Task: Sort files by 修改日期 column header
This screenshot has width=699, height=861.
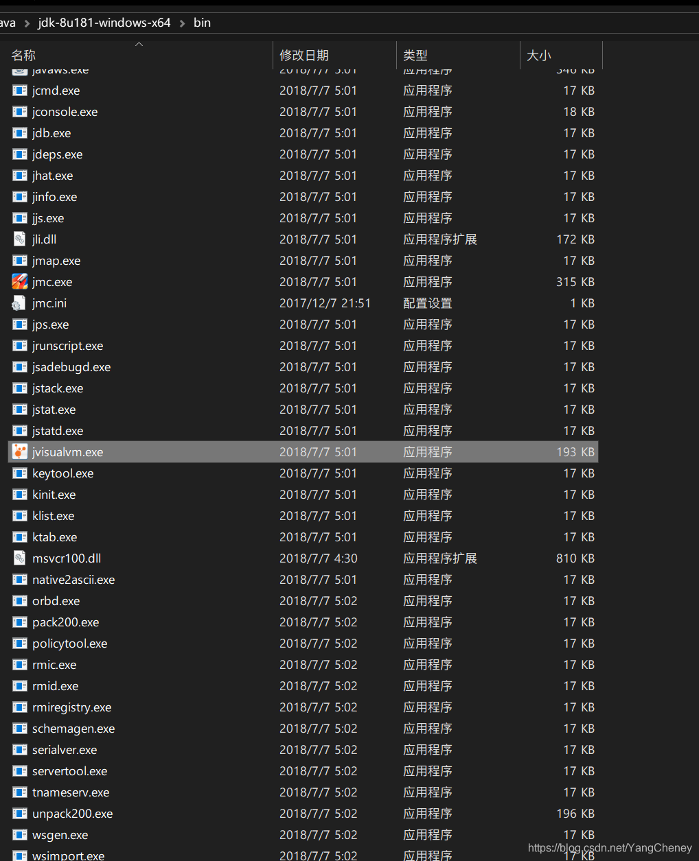Action: 335,55
